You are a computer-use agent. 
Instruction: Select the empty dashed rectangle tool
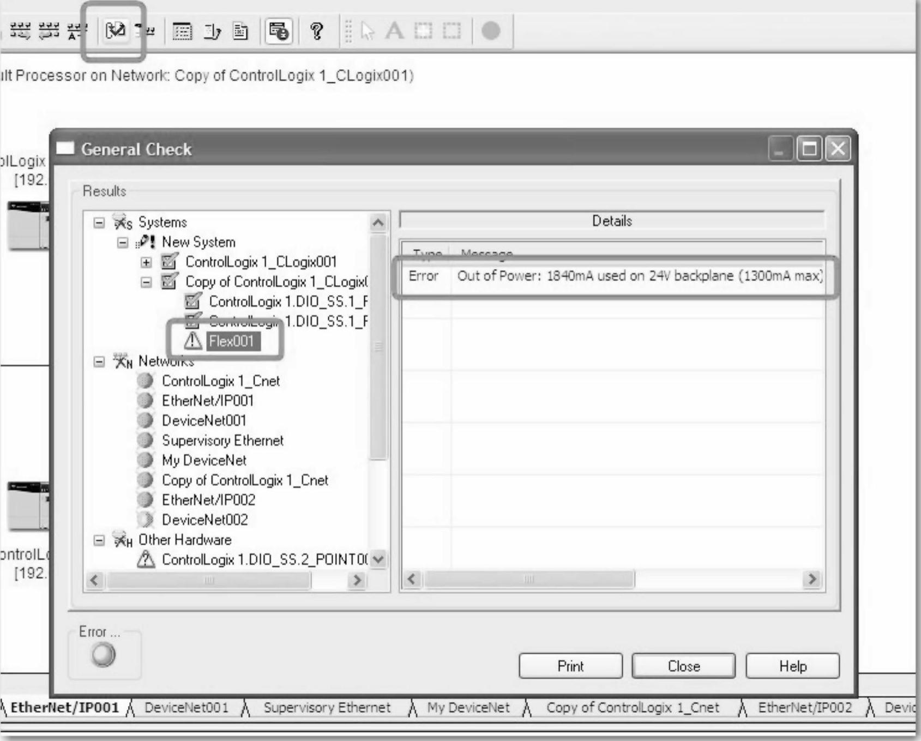(x=452, y=31)
